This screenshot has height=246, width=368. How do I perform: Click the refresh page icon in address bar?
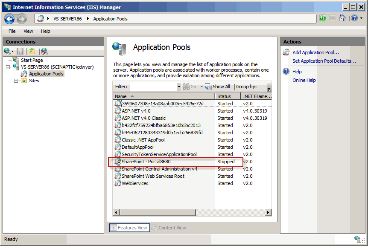323,18
